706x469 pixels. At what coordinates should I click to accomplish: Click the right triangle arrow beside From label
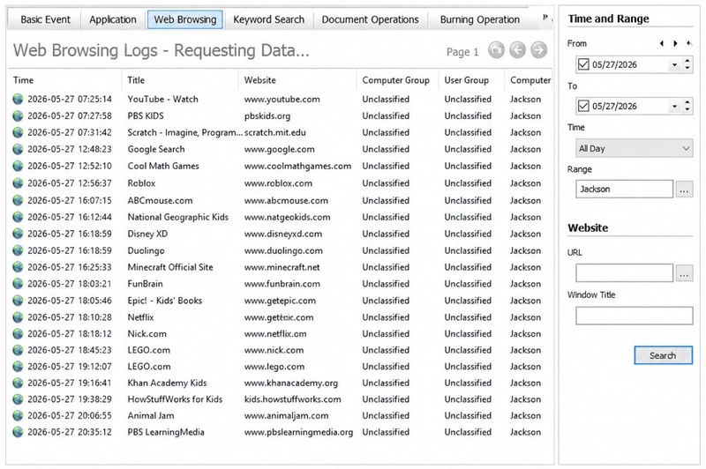tap(675, 43)
